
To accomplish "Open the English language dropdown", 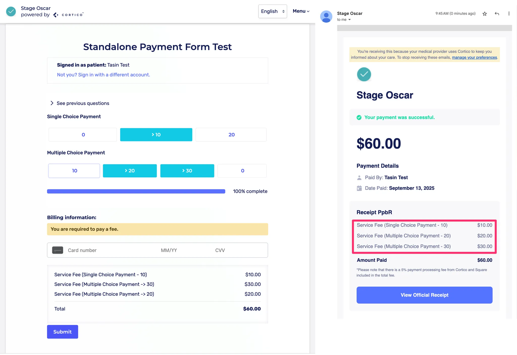I will coord(272,11).
